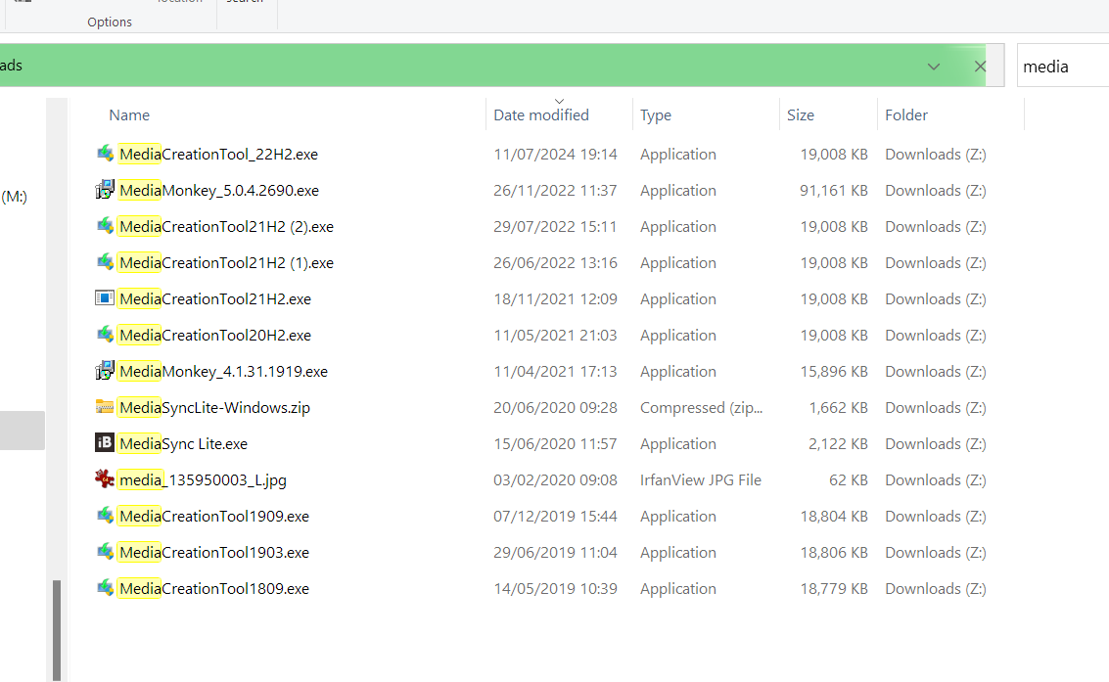Click the date 26/06/2022 13:16
The height and width of the screenshot is (682, 1109).
click(x=555, y=263)
